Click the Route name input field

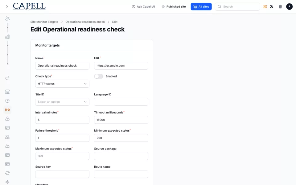[x=121, y=174]
